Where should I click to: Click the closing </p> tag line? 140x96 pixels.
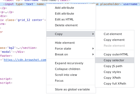click(x=3, y=8)
